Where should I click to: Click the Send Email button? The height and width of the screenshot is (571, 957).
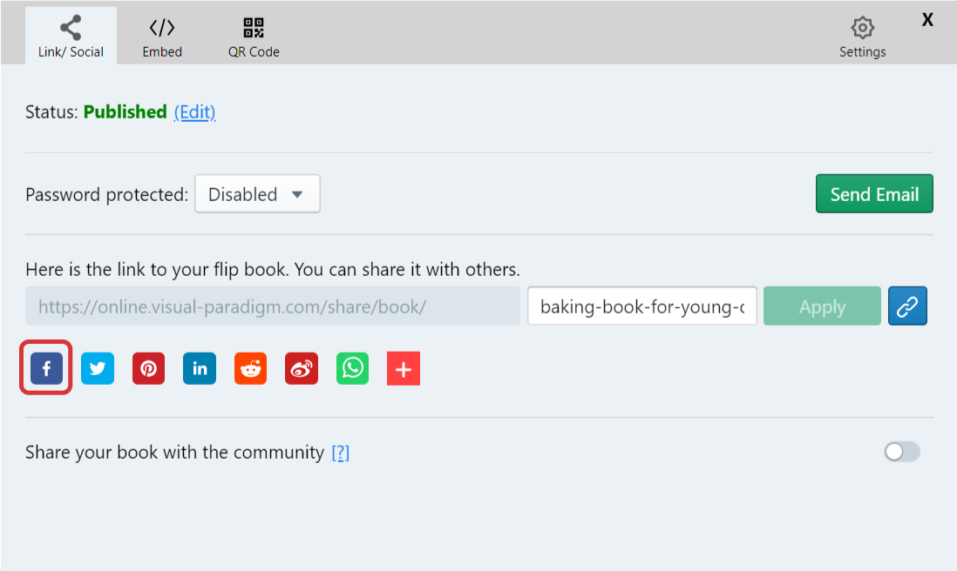(x=874, y=194)
